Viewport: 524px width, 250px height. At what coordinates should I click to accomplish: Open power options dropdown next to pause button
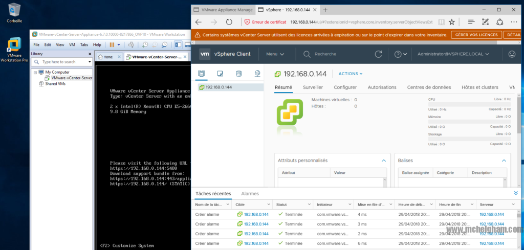118,44
